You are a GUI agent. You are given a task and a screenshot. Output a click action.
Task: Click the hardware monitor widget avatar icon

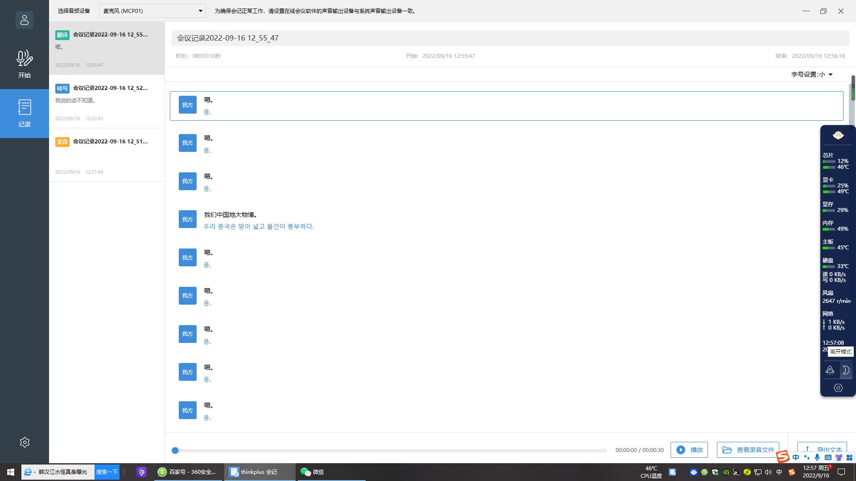pos(838,135)
